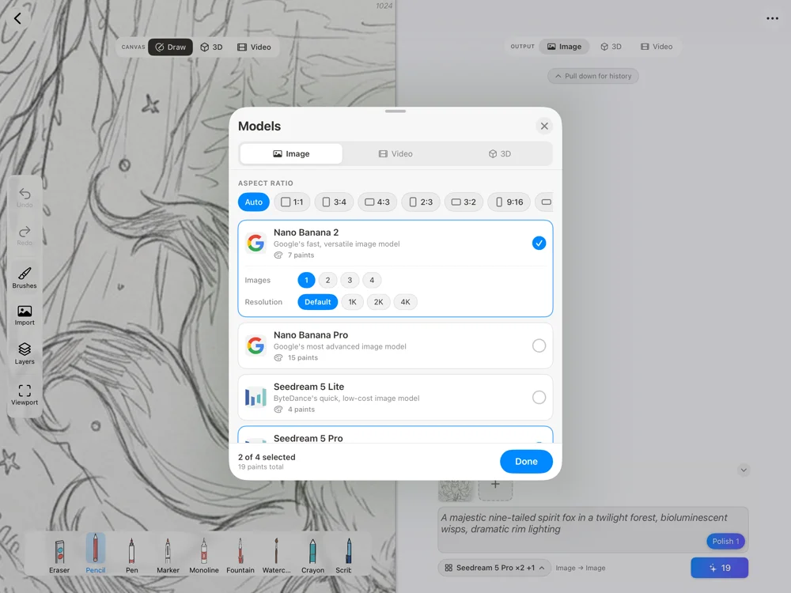
Task: Set aspect ratio to 2:3
Action: coord(421,202)
